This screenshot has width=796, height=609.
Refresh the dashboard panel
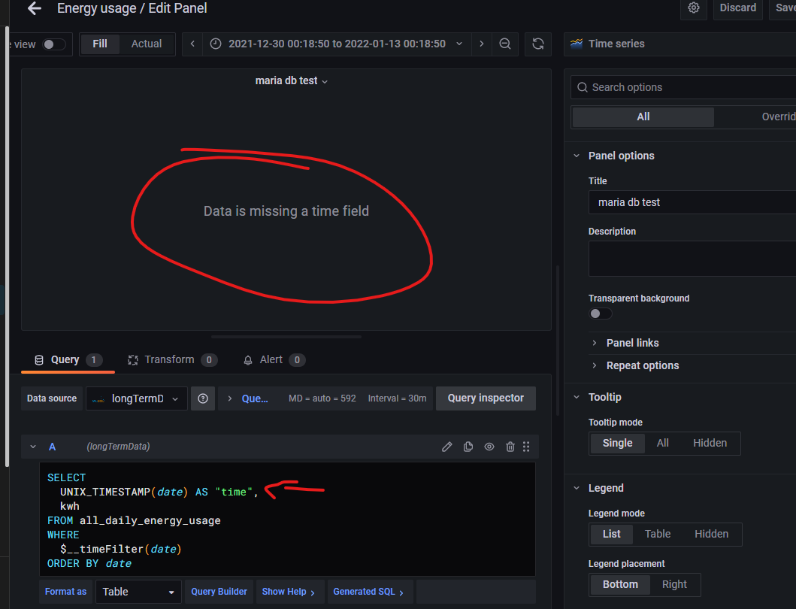[538, 44]
